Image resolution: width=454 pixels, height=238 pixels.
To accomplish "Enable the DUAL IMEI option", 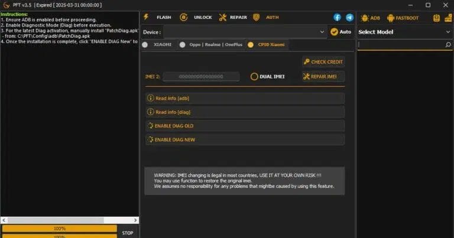I will 255,76.
